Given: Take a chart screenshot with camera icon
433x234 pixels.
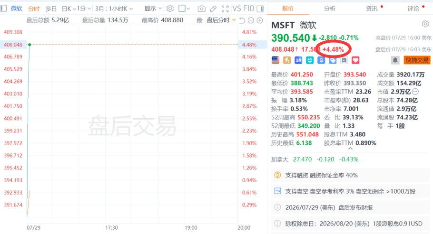Looking at the screenshot, I should pos(202,9).
